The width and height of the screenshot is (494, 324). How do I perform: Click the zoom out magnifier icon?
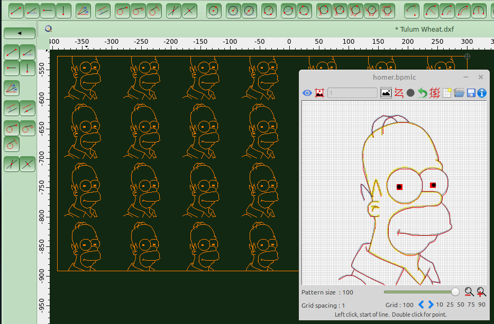[469, 292]
